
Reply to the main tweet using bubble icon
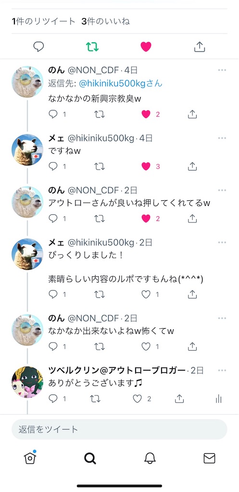(38, 47)
